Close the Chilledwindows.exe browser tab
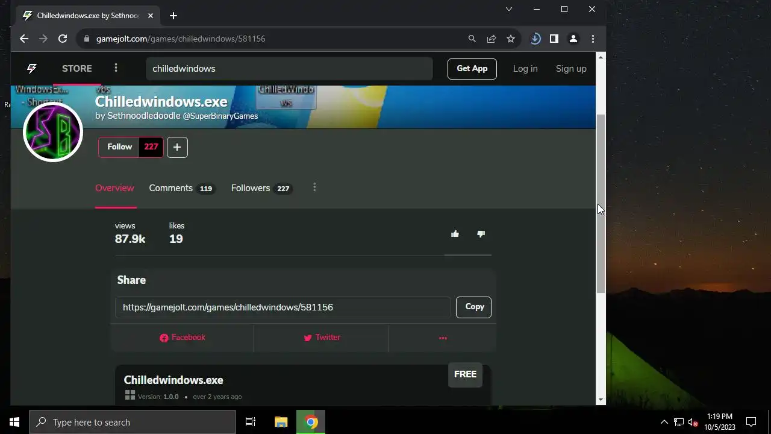Screen dimensions: 771x434 tap(150, 16)
